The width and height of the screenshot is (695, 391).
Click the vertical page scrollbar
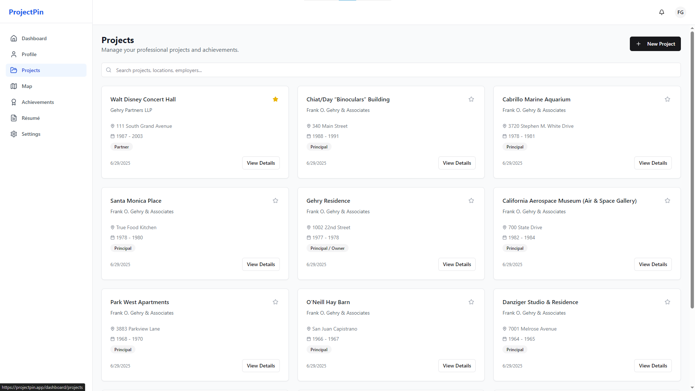tap(692, 170)
